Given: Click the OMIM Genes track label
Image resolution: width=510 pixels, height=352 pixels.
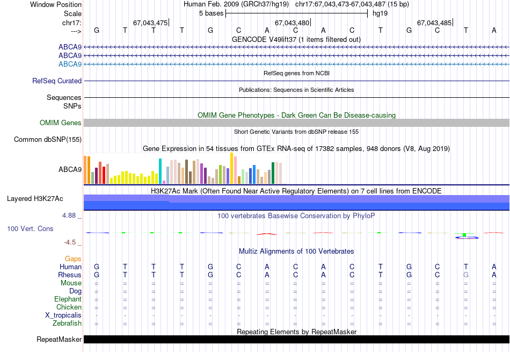Looking at the screenshot, I should coord(61,123).
